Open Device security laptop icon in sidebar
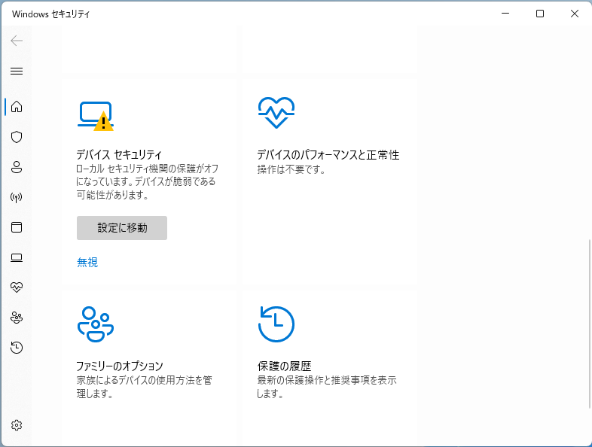Image resolution: width=592 pixels, height=447 pixels. [17, 257]
